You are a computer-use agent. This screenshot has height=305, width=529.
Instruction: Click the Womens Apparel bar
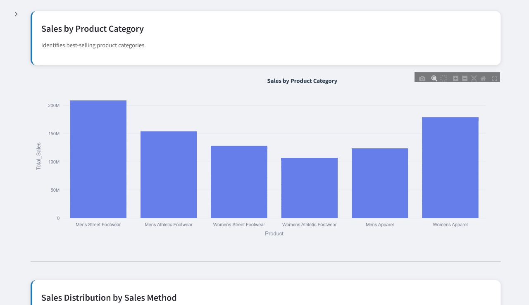(x=450, y=168)
